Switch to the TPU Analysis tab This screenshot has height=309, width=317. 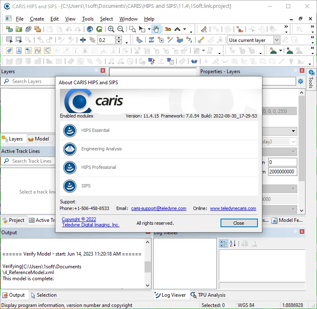[208, 295]
